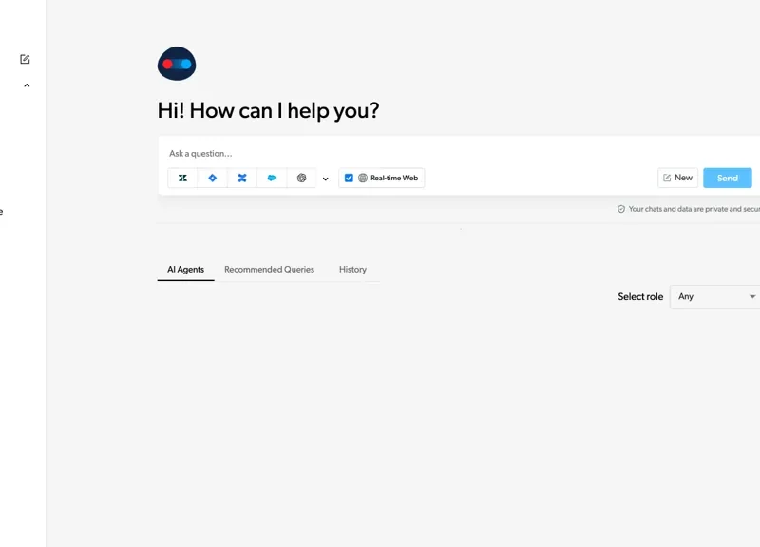The image size is (760, 547).
Task: Click the Real-time Web label text
Action: pyautogui.click(x=394, y=178)
